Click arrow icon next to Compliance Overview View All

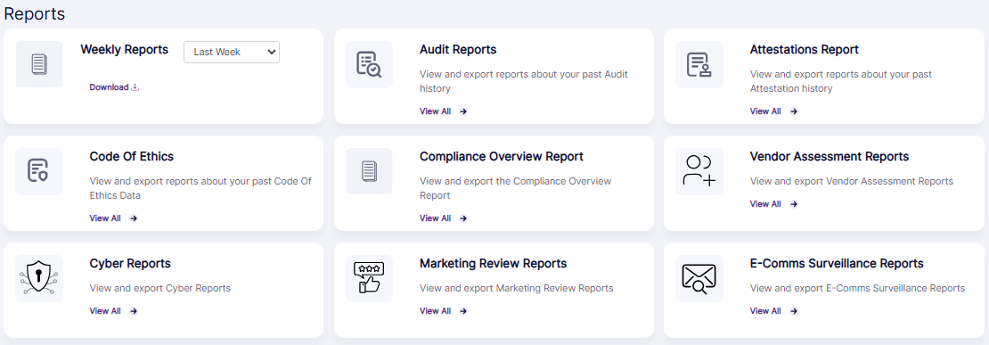[463, 218]
